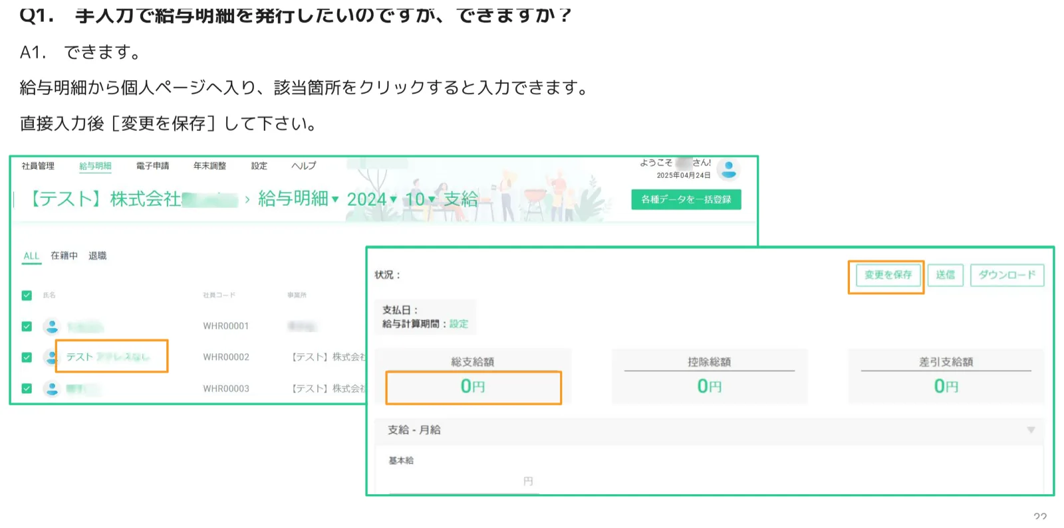The height and width of the screenshot is (528, 1064).
Task: Click the 総支給額 0円 value field
Action: (473, 387)
